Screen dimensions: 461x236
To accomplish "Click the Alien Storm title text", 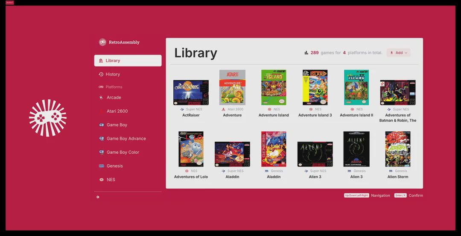I will pyautogui.click(x=398, y=177).
